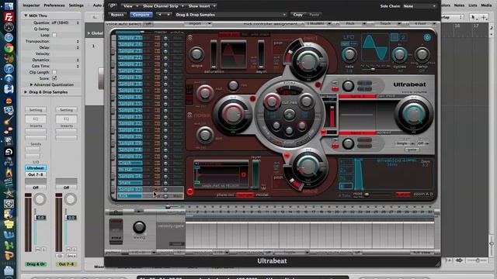This screenshot has height=279, width=497.
Task: Click the noise generator volume knob
Action: point(233,114)
